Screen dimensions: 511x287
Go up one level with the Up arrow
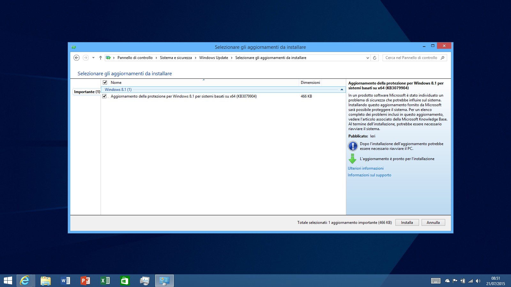(x=101, y=58)
